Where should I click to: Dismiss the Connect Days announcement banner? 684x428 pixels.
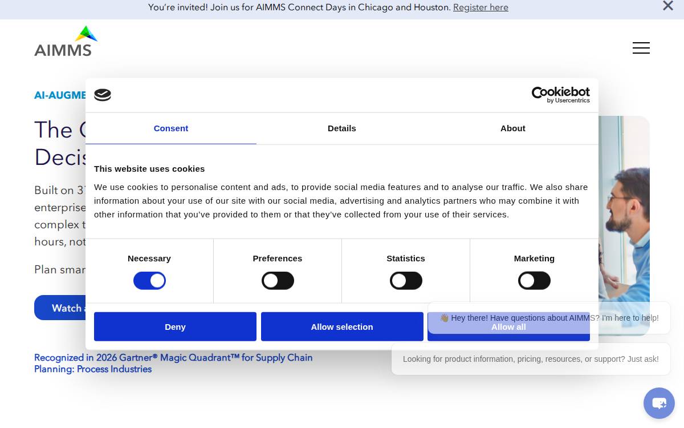coord(668,6)
